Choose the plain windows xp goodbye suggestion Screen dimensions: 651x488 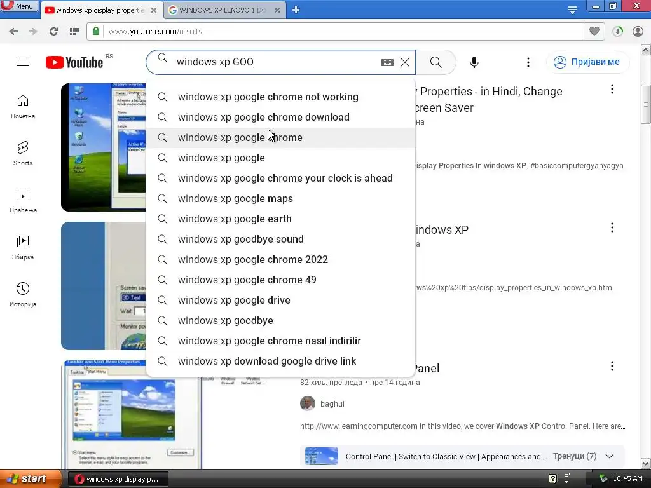pyautogui.click(x=280, y=320)
